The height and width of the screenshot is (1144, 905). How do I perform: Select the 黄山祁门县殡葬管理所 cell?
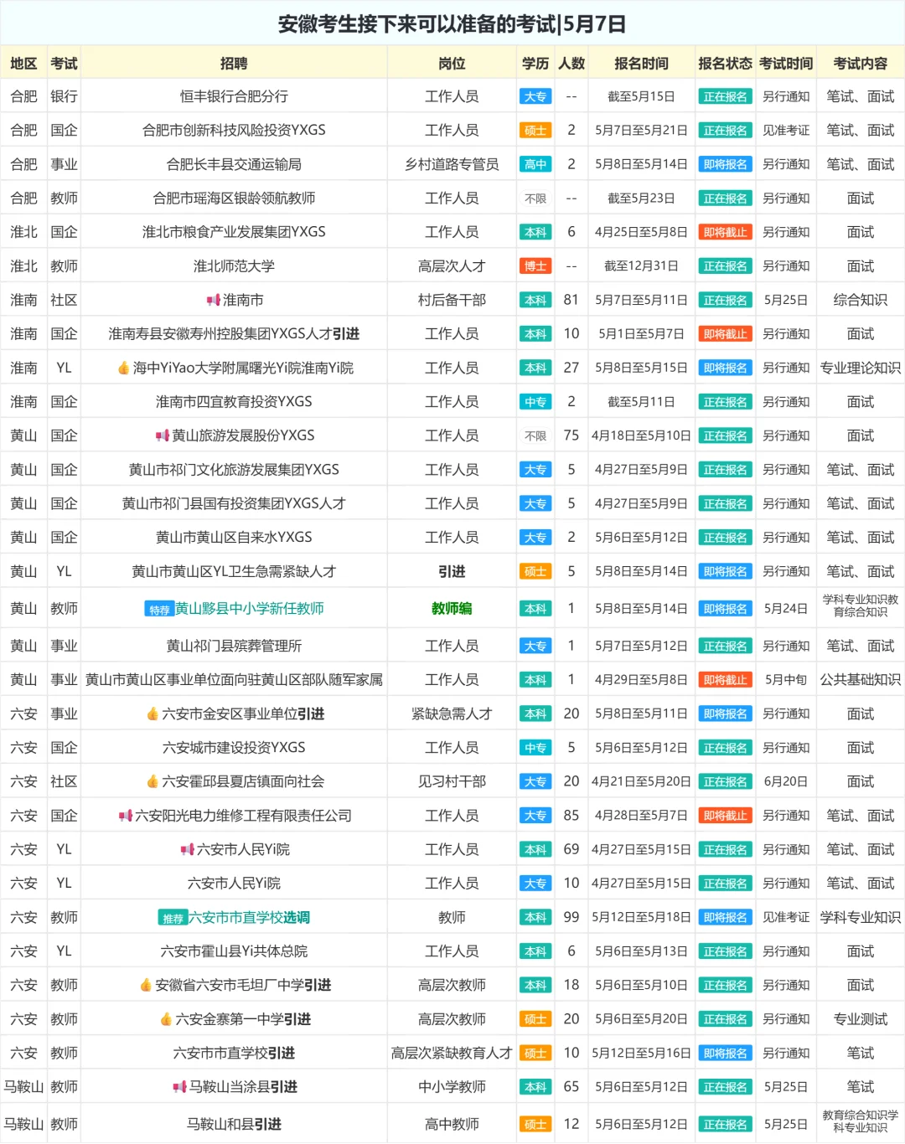tap(234, 646)
